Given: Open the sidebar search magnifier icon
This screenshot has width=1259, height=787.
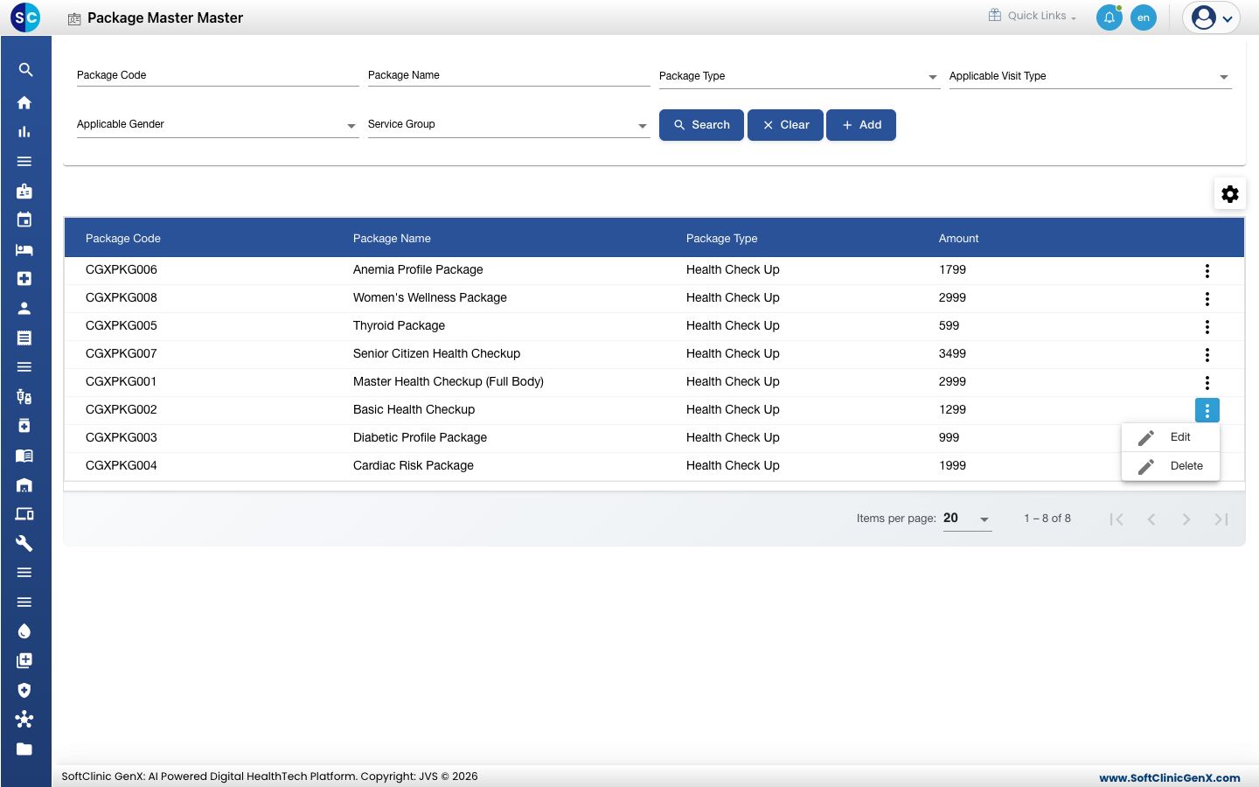Looking at the screenshot, I should tap(25, 70).
